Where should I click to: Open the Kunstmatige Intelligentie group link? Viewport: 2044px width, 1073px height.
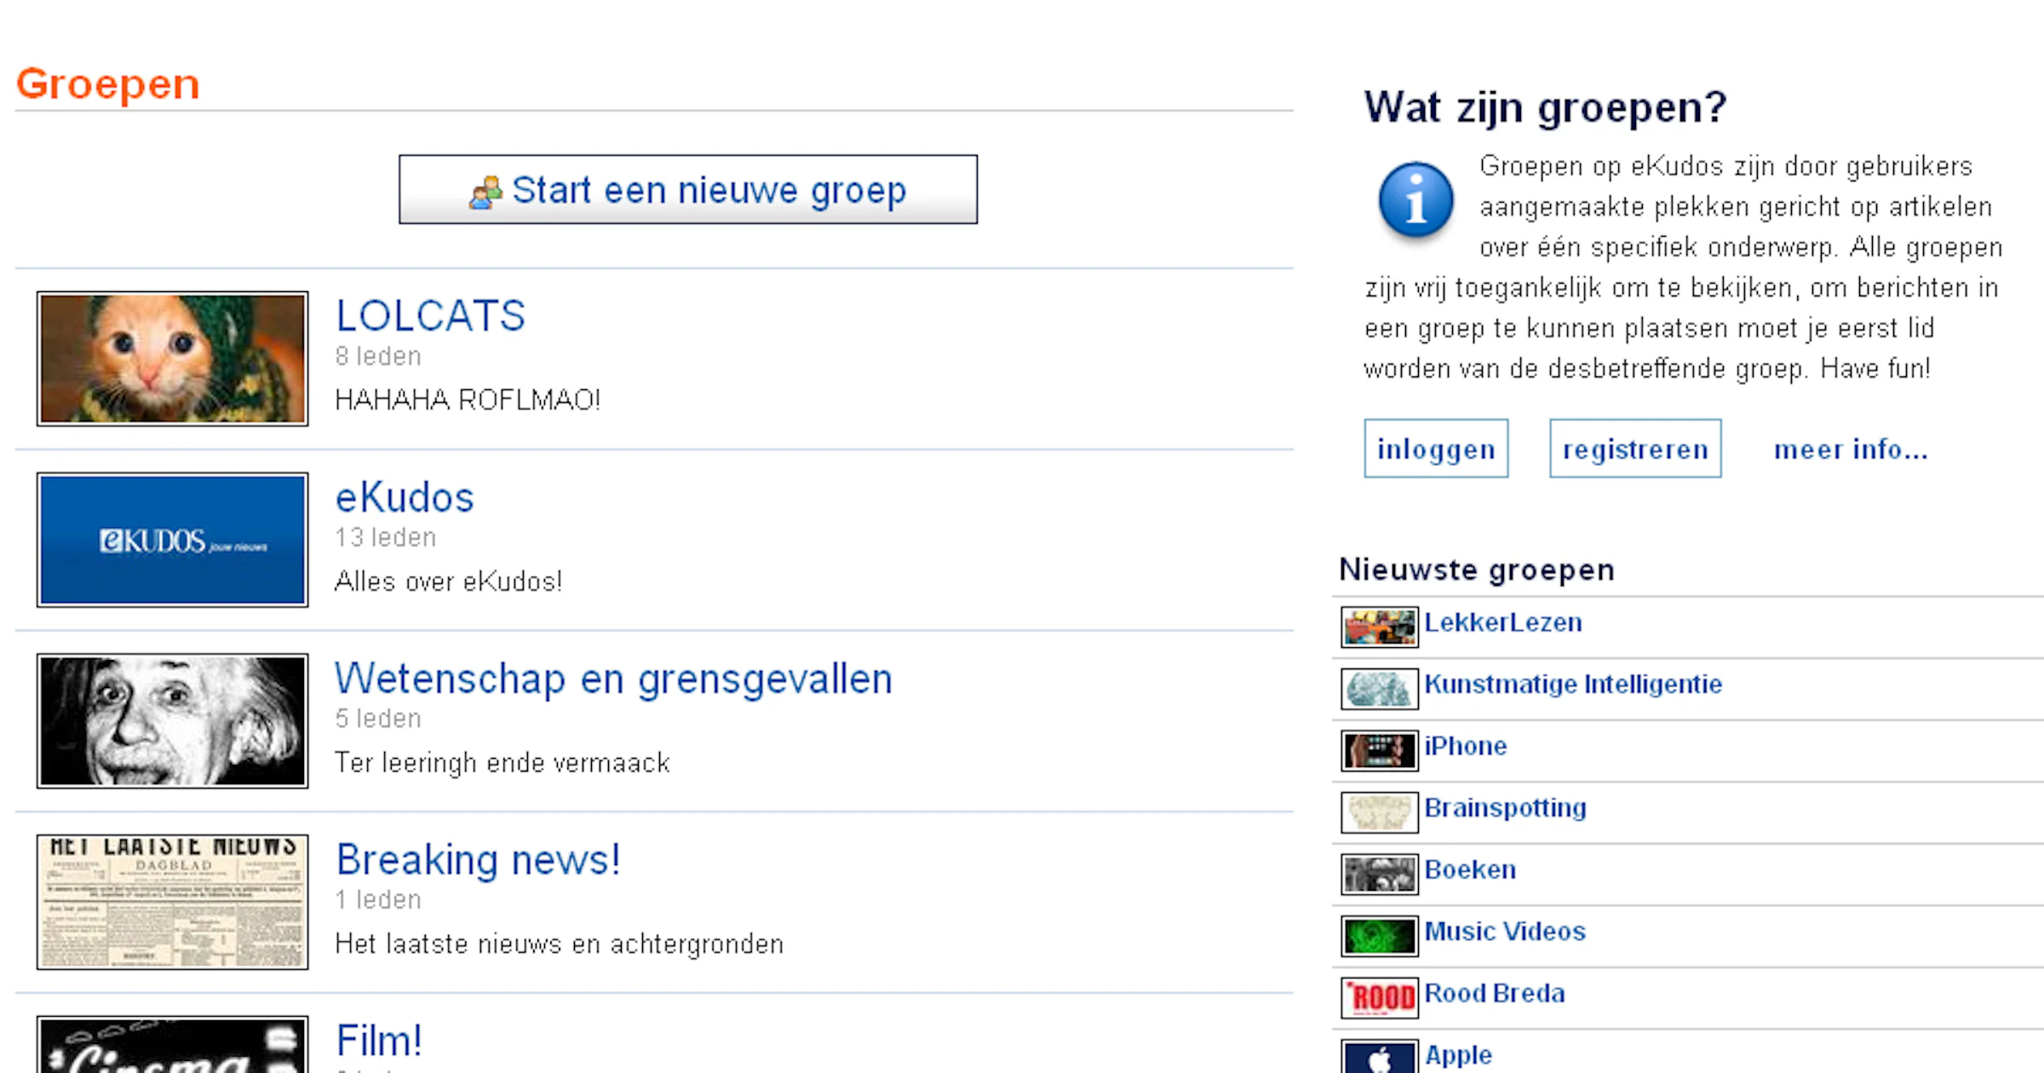pos(1573,684)
